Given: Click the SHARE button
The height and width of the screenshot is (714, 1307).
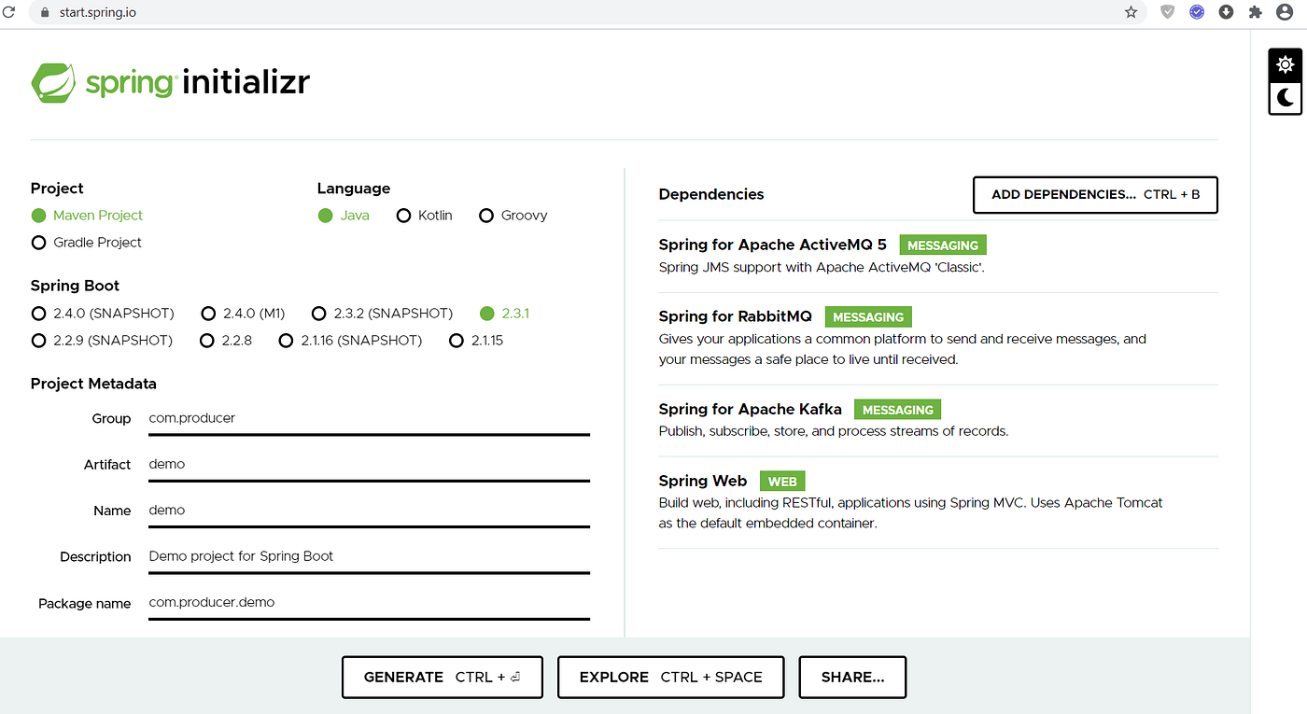Looking at the screenshot, I should tap(851, 677).
